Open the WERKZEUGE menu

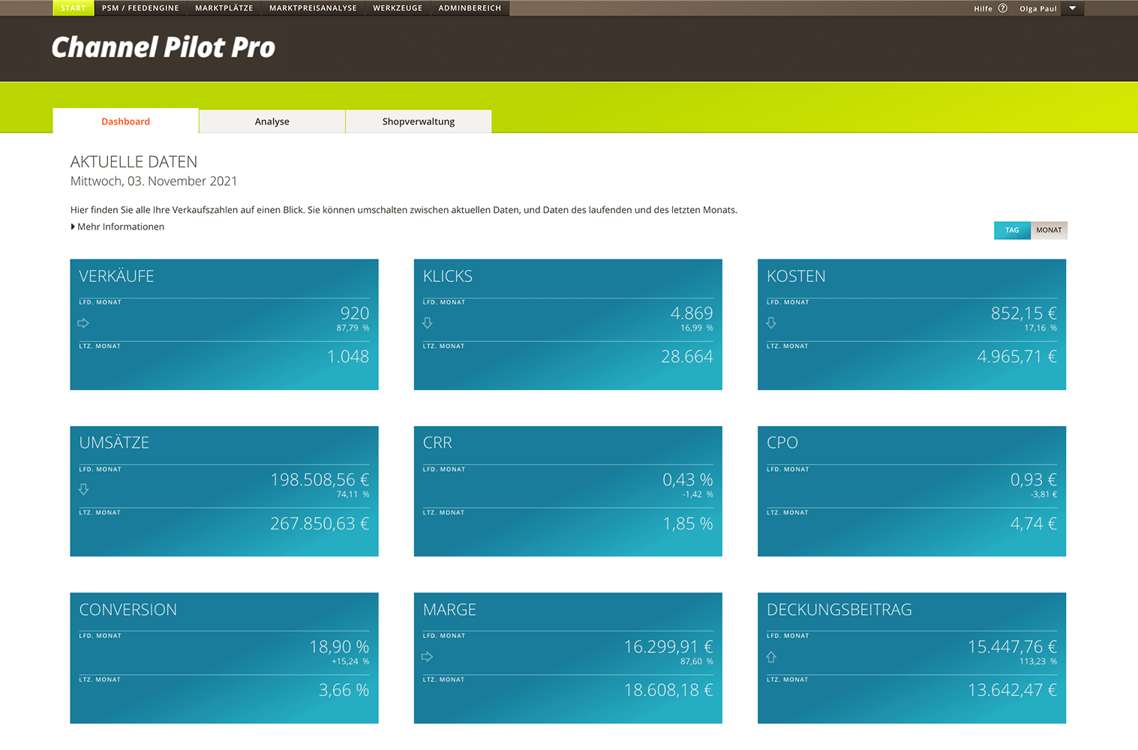click(398, 8)
